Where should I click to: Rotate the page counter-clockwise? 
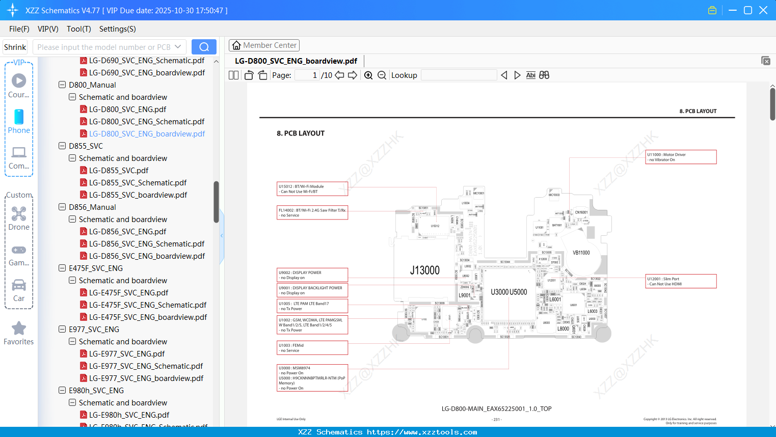coord(248,75)
